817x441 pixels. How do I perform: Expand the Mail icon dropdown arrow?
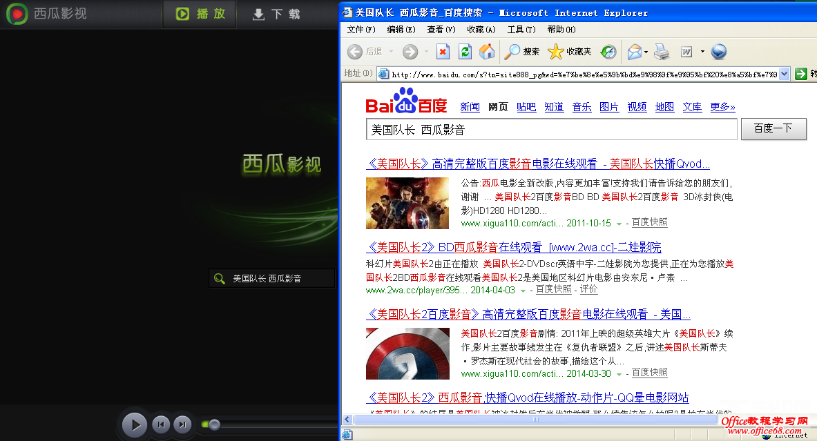(646, 52)
